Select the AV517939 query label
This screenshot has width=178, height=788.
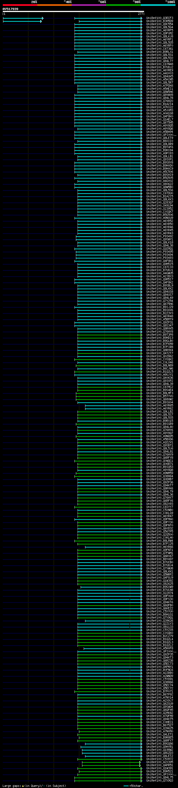[x=10, y=9]
